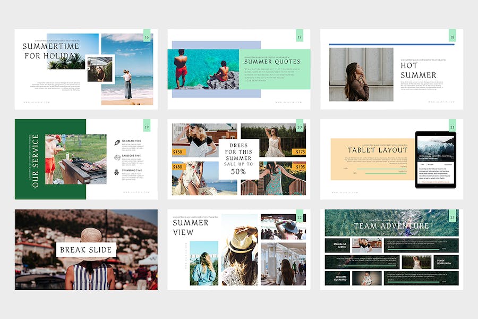
Task: Click the green page tag numbered 16
Action: (x=147, y=36)
